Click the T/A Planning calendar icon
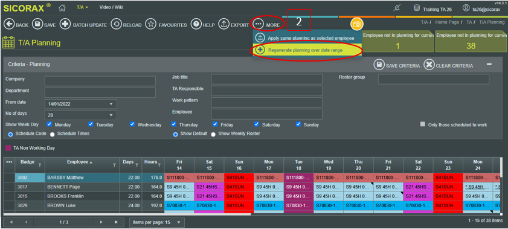The height and width of the screenshot is (229, 508). click(8, 42)
